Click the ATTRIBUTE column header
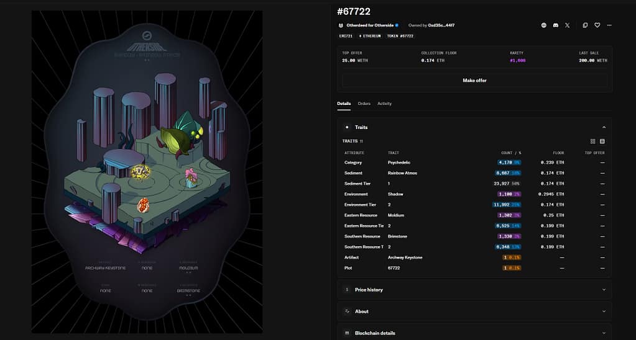 tap(354, 153)
